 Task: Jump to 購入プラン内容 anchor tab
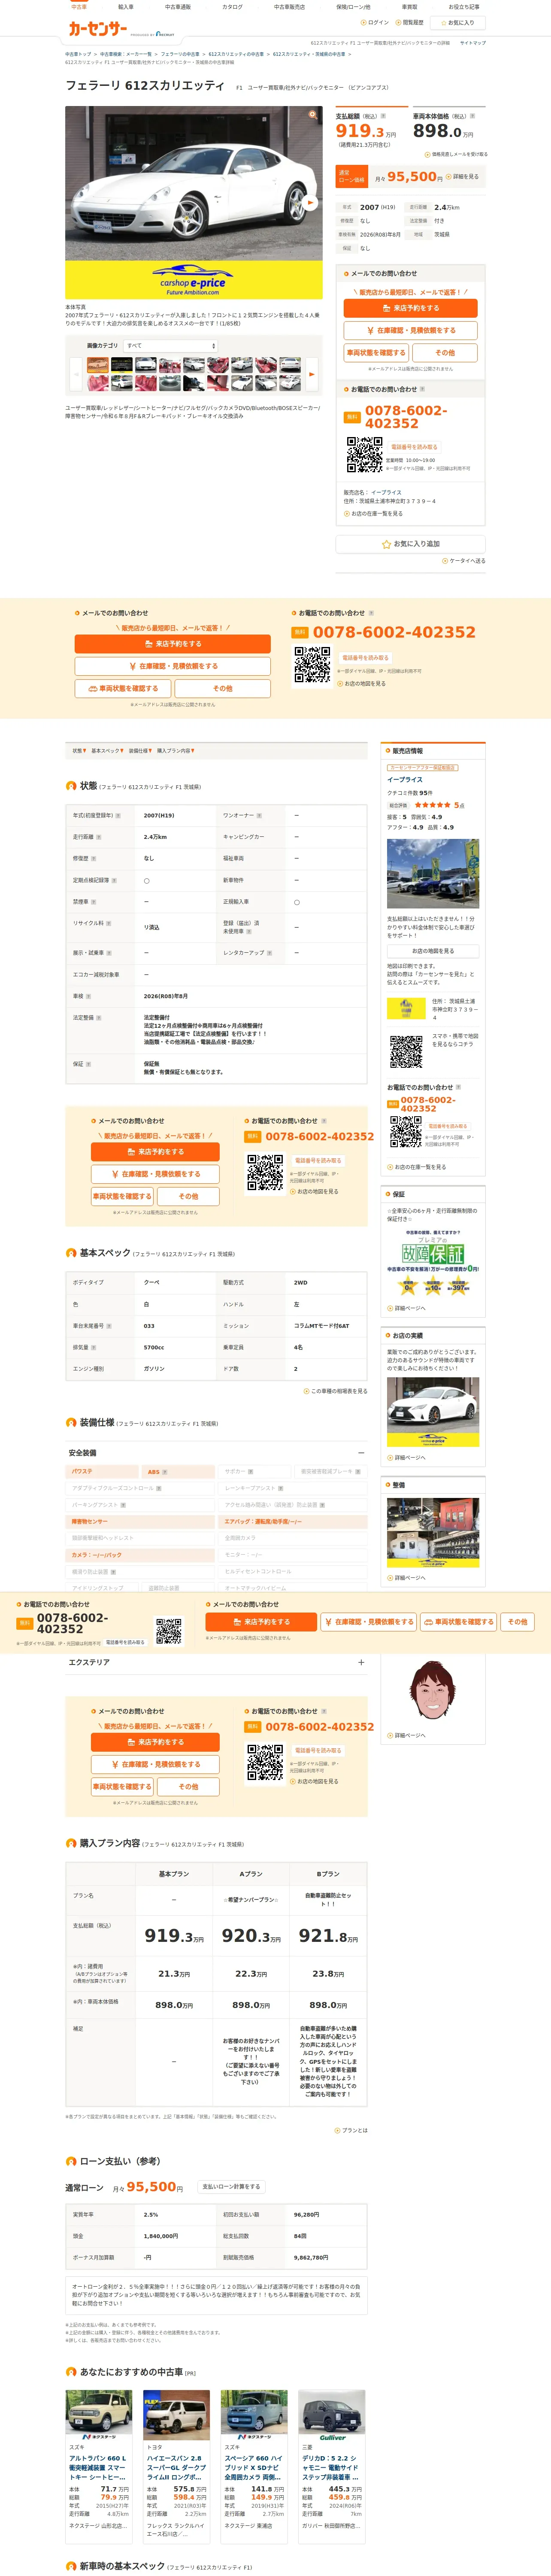(x=175, y=751)
